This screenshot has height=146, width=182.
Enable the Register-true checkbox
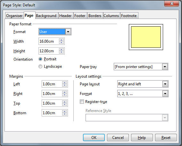pos(82,102)
